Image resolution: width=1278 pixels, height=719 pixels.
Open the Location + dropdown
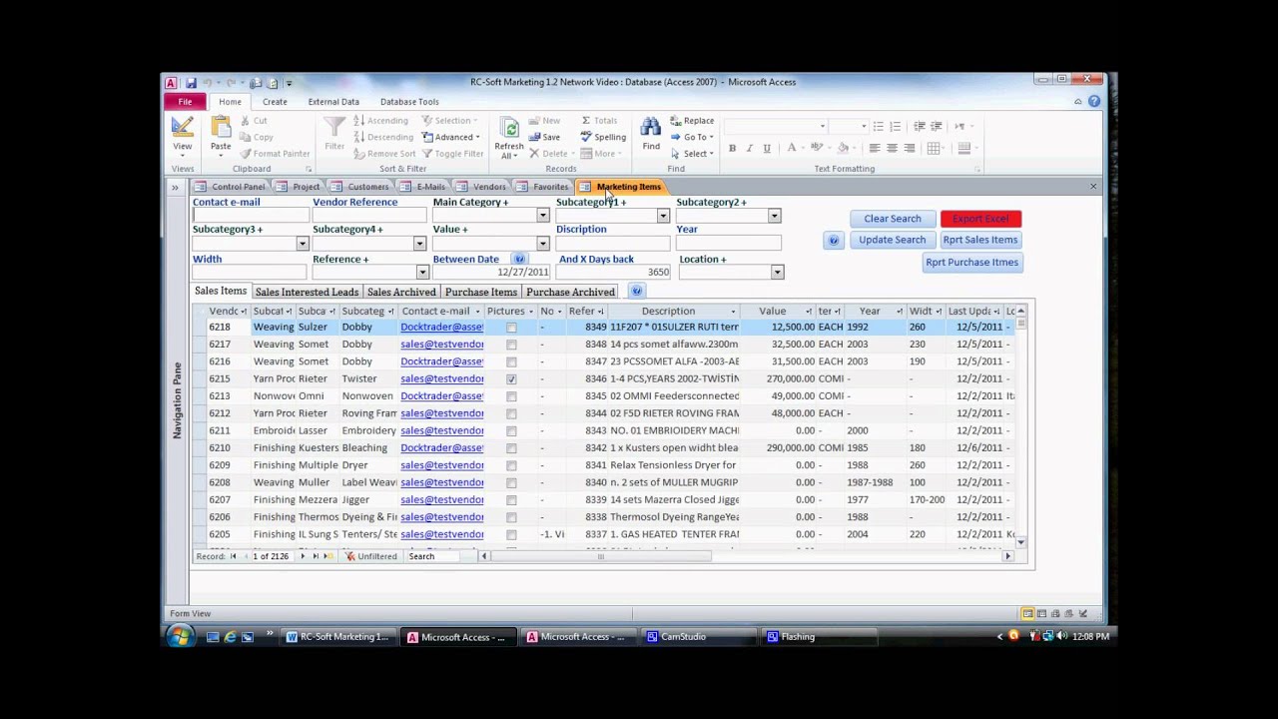777,273
